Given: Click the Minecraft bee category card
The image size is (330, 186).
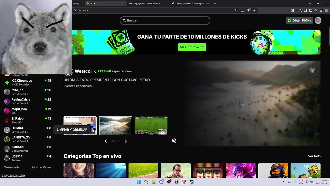Looking at the screenshot, I should (306, 170).
